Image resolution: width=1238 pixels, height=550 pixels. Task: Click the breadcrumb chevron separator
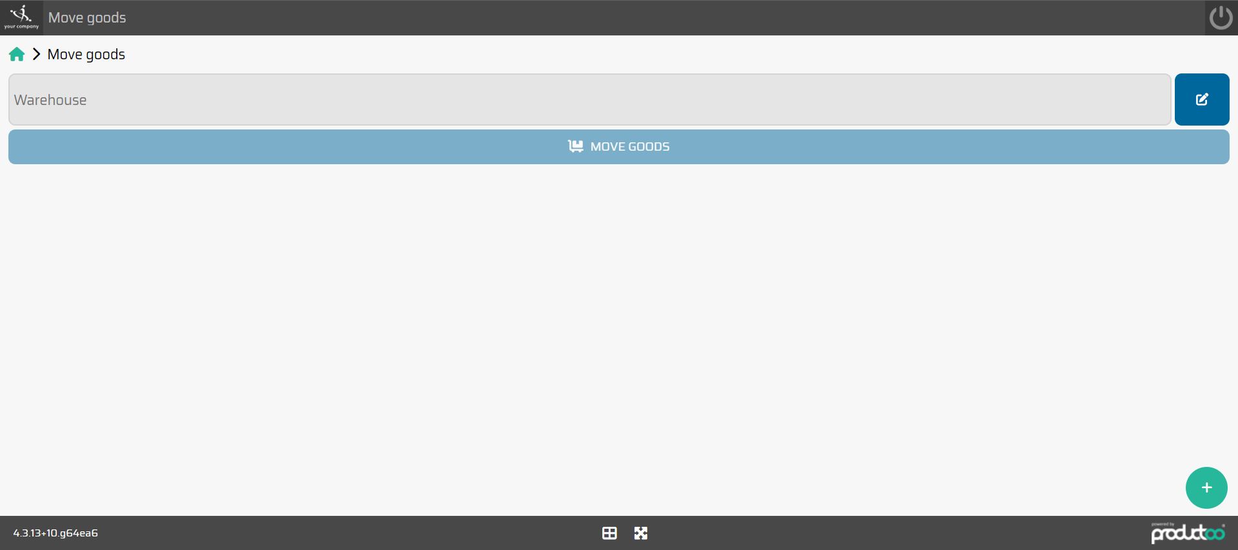(37, 54)
